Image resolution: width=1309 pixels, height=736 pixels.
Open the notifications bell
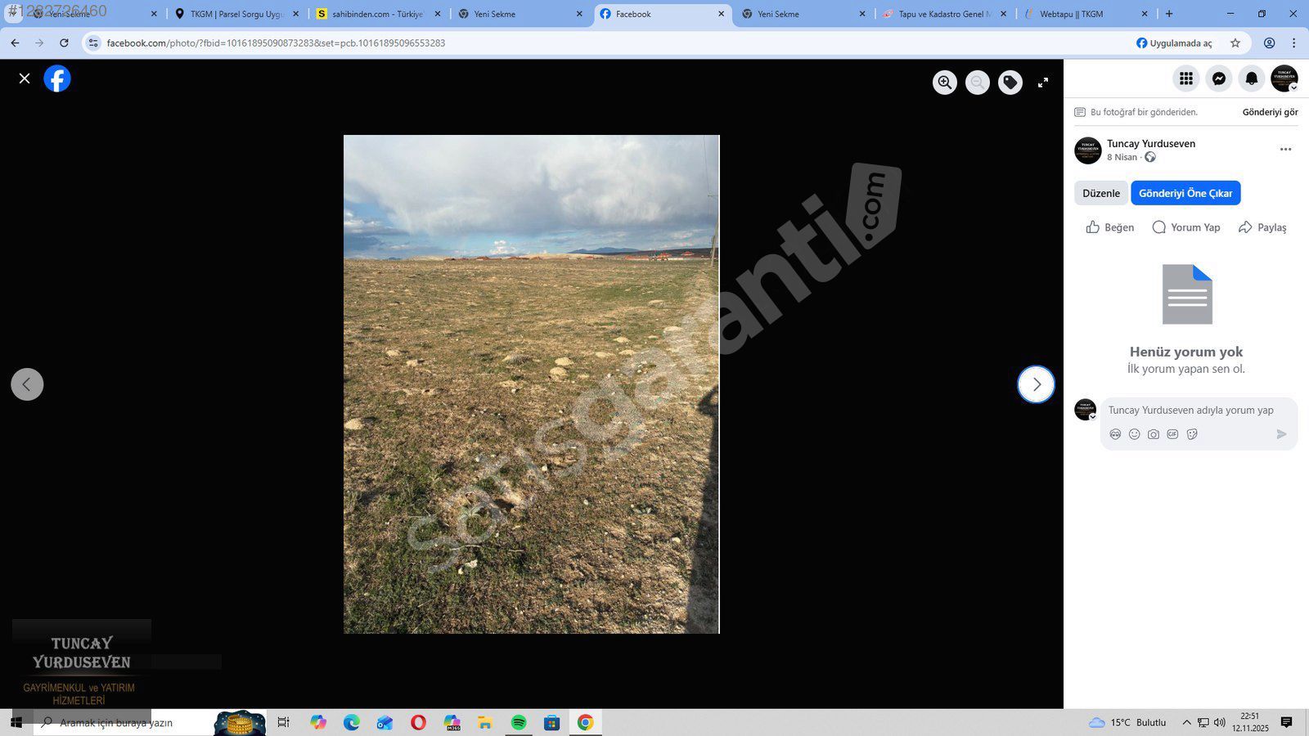click(1251, 79)
